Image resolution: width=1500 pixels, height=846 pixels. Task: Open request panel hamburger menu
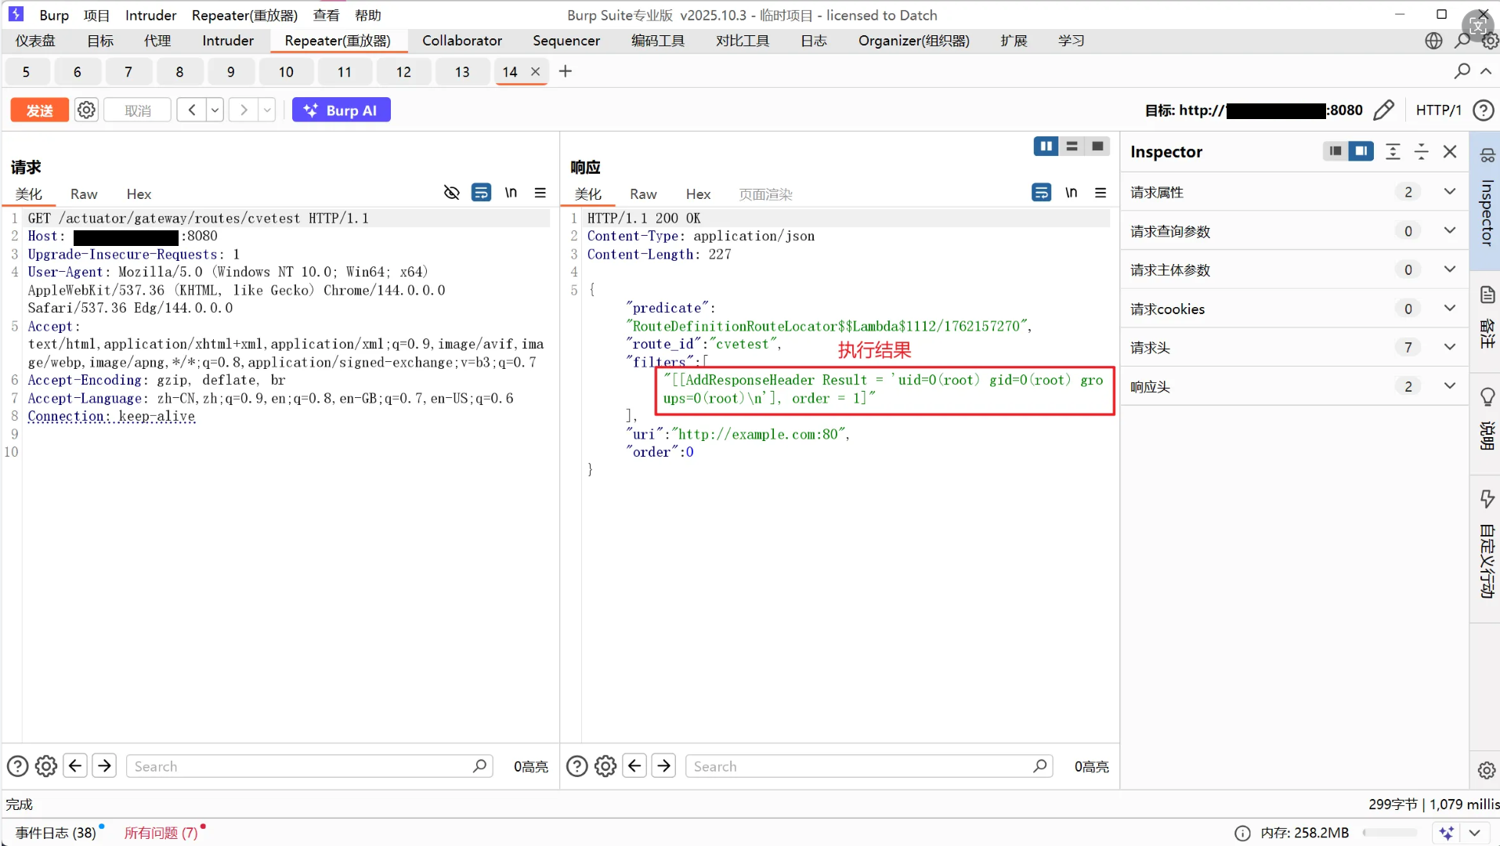tap(540, 193)
